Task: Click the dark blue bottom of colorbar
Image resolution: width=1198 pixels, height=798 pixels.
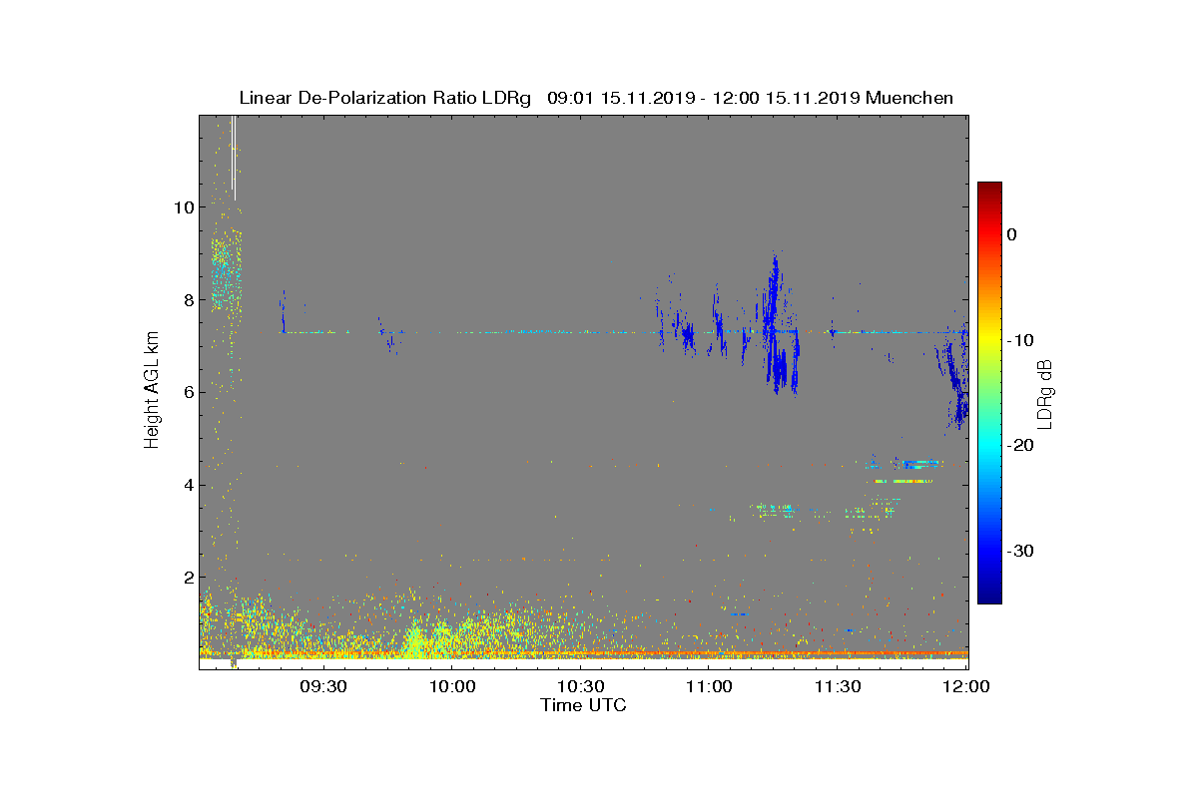Action: tap(989, 597)
